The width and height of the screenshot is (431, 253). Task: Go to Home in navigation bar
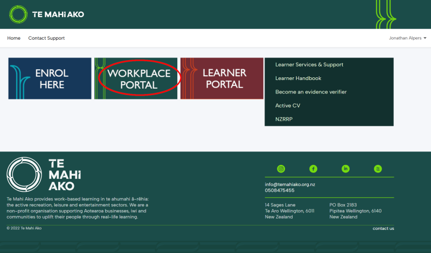tap(14, 38)
